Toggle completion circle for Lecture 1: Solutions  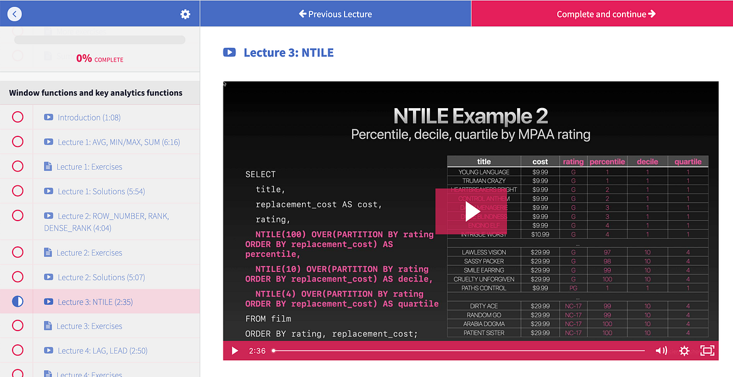(x=18, y=191)
